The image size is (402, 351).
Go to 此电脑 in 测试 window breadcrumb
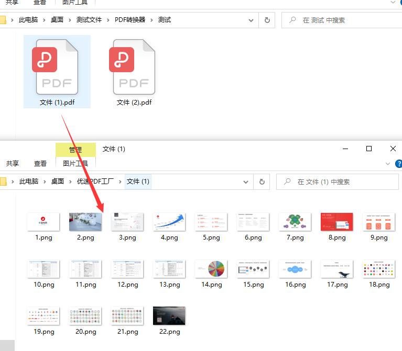(28, 20)
